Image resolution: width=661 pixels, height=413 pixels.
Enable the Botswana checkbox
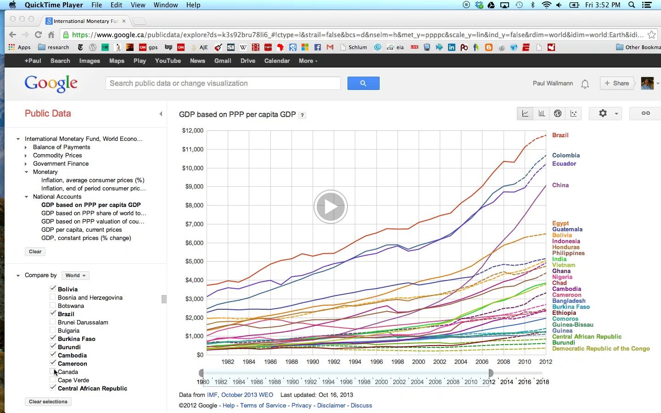(x=52, y=306)
